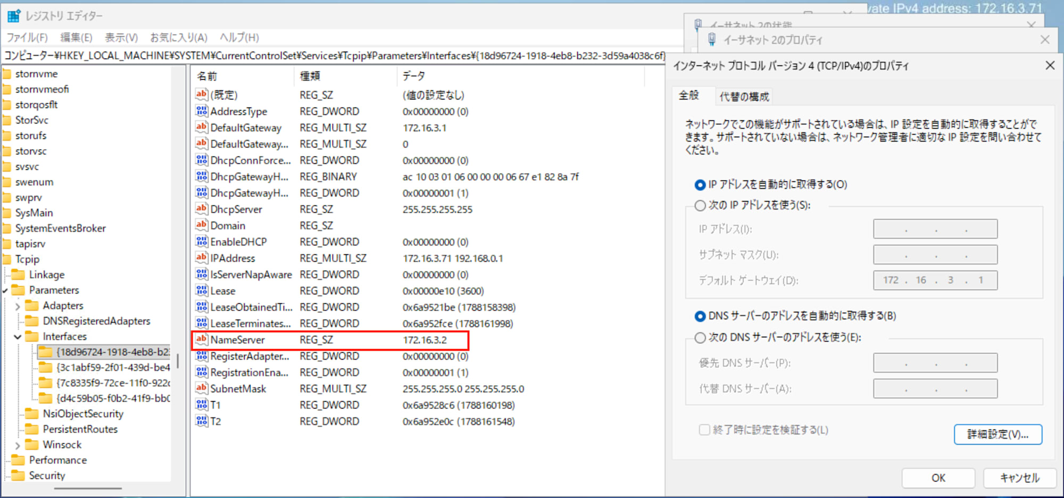Click the IsServerNapAware DWORD icon
The width and height of the screenshot is (1064, 498).
[x=202, y=274]
